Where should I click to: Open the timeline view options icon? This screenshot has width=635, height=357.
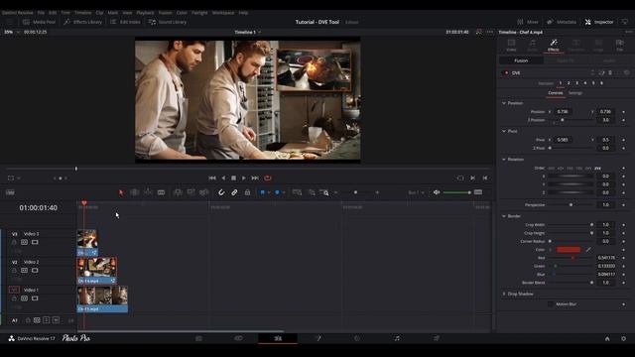[x=10, y=192]
